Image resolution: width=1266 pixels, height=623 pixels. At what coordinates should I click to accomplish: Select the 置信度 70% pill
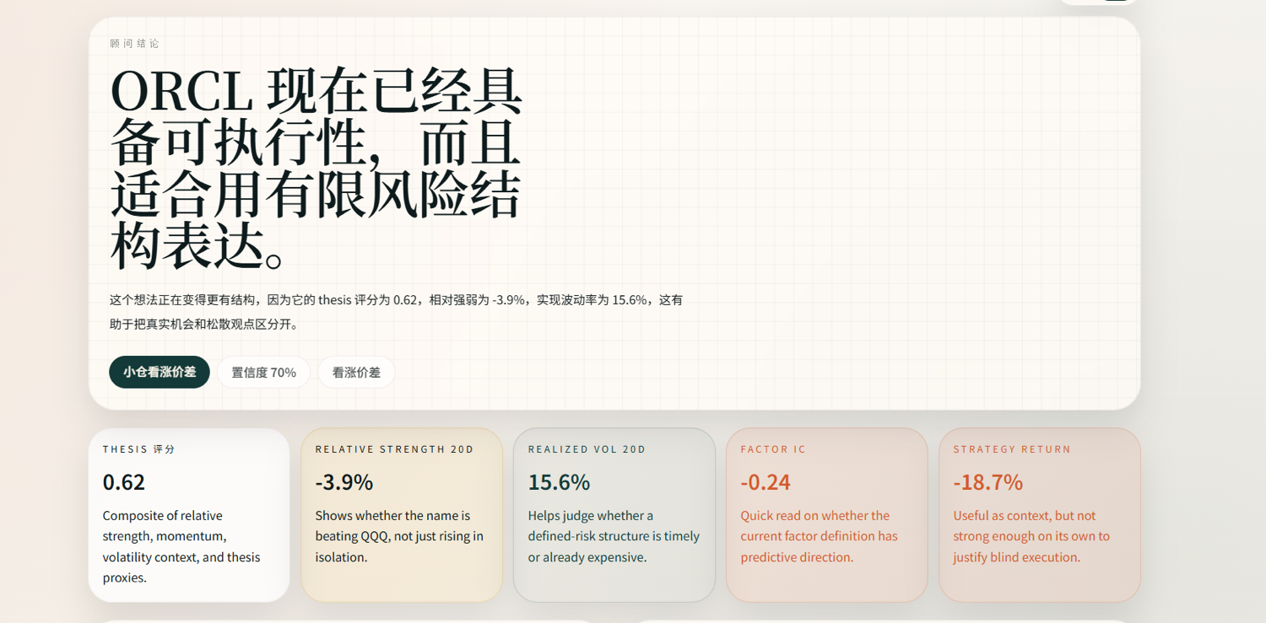point(263,372)
